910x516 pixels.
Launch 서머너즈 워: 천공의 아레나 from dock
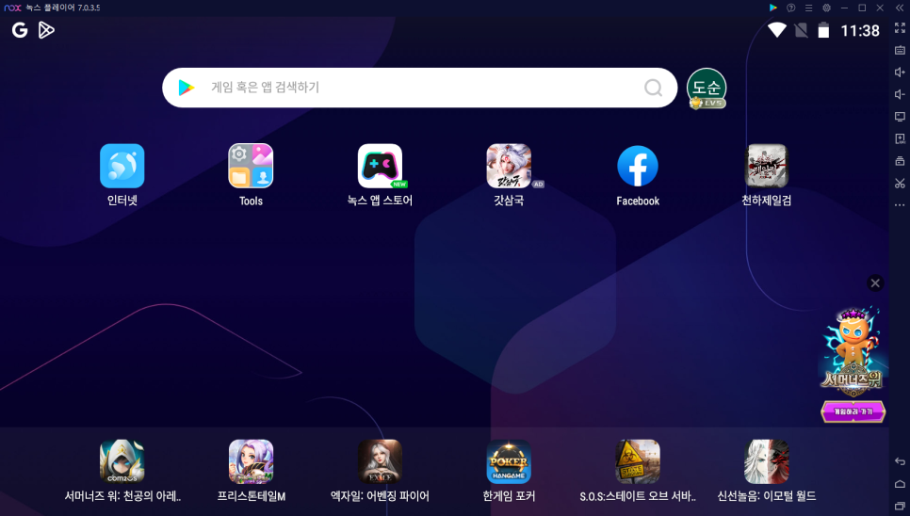point(122,461)
